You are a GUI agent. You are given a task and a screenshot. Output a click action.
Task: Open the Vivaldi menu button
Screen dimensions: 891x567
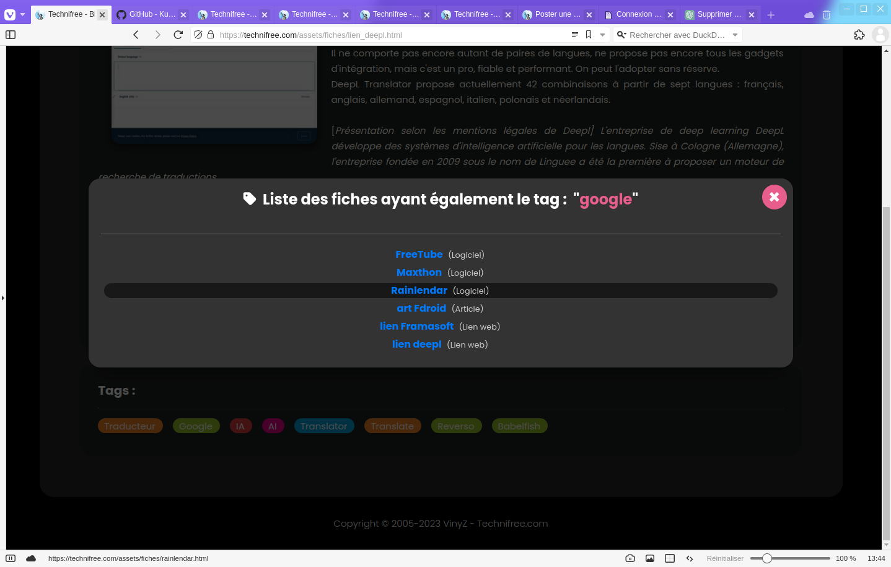coord(10,14)
